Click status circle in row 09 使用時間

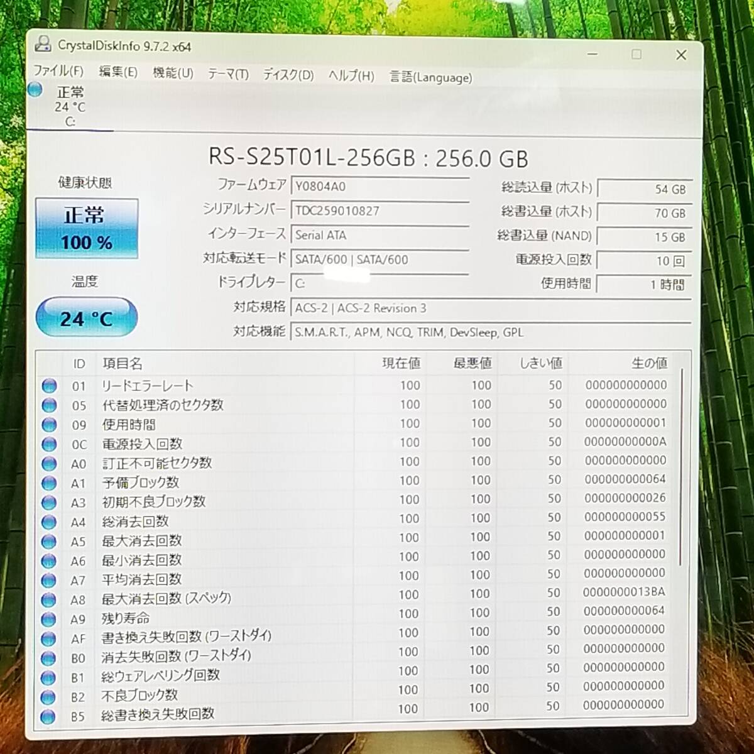coord(48,425)
